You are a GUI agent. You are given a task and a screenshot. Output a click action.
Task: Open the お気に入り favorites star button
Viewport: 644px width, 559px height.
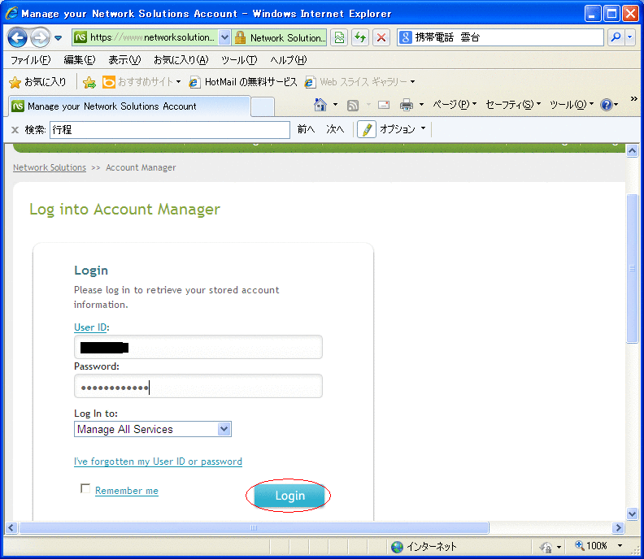37,82
